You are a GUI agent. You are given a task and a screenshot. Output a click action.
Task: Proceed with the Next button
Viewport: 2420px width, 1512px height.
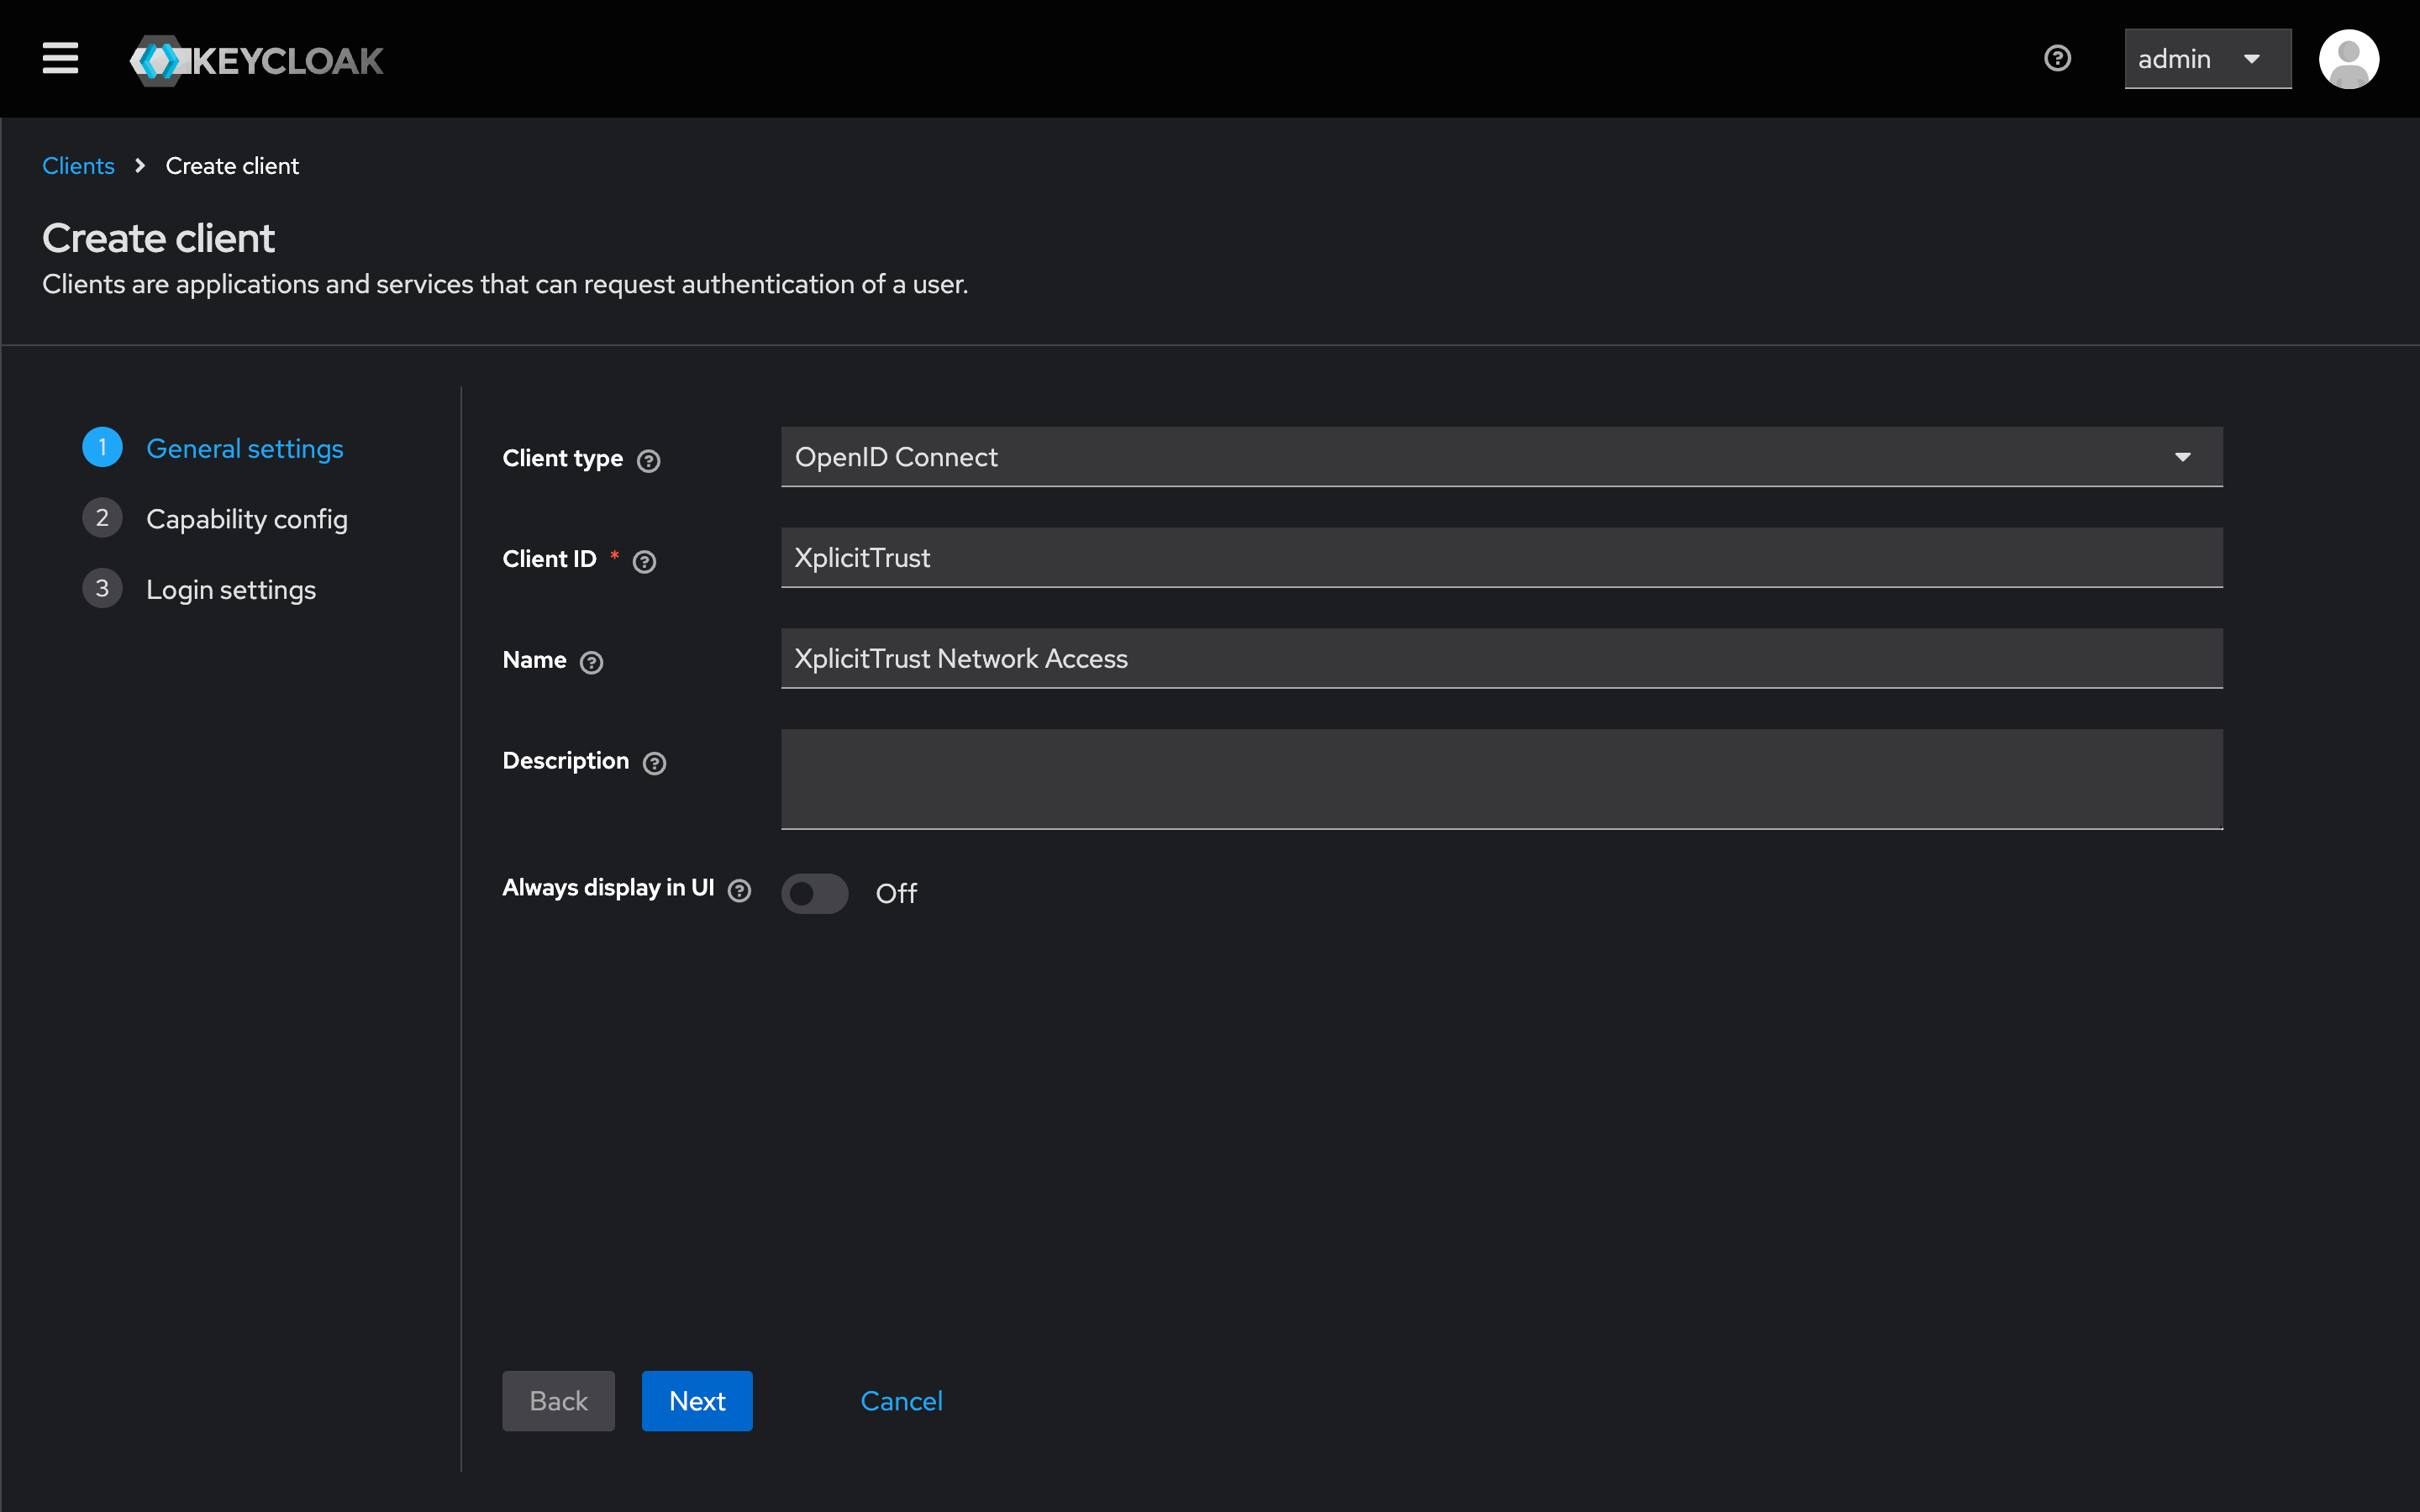click(x=696, y=1400)
